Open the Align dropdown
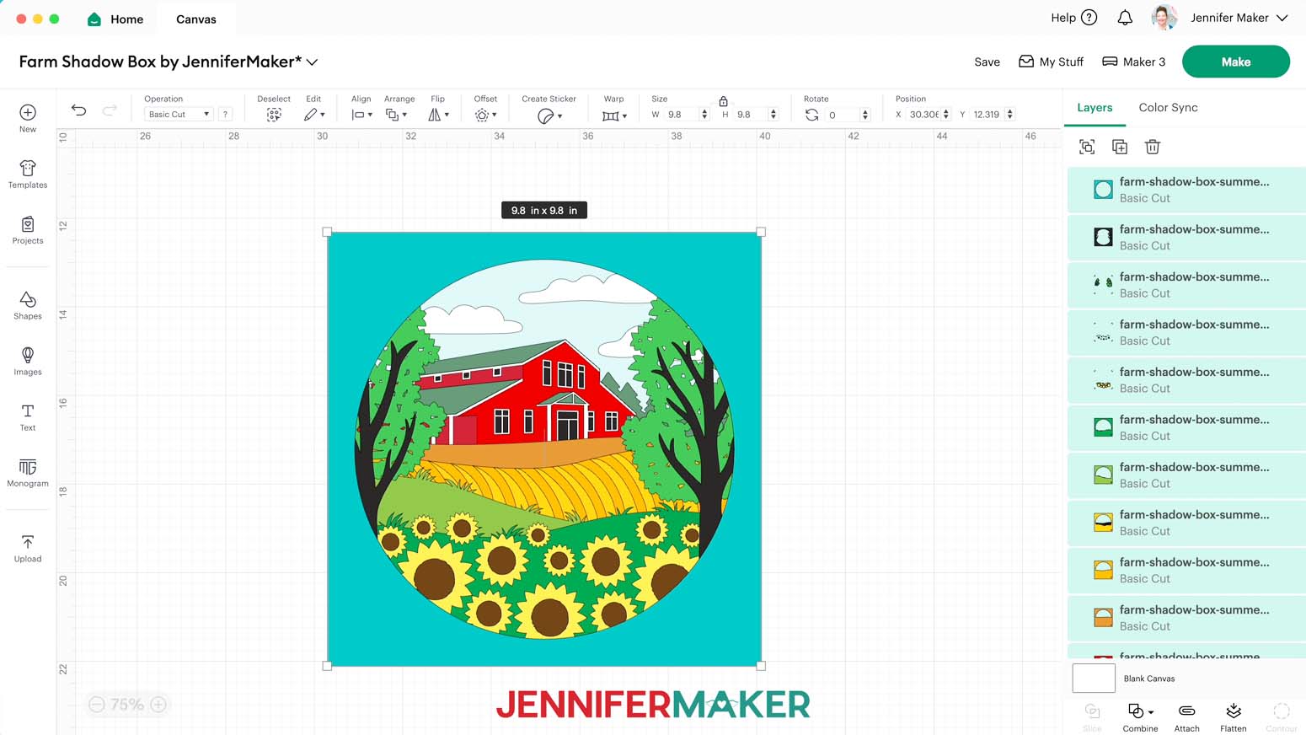 click(x=361, y=115)
